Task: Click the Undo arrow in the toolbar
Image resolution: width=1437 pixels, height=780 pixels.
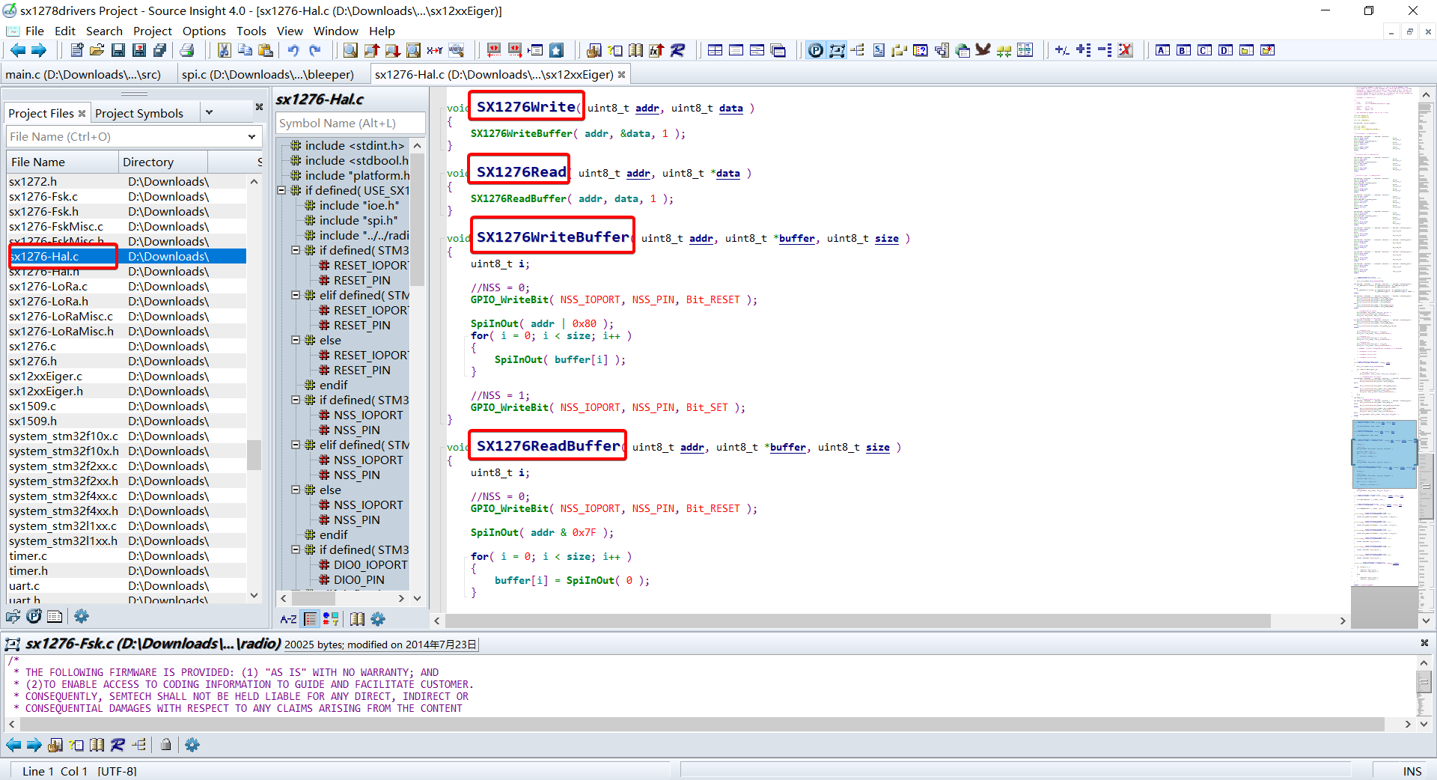Action: click(x=293, y=50)
